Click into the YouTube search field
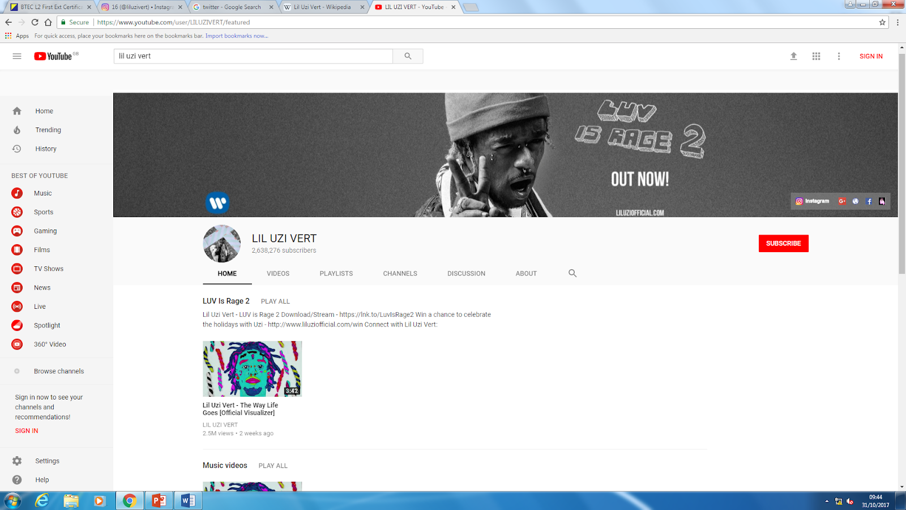This screenshot has width=906, height=510. tap(253, 56)
